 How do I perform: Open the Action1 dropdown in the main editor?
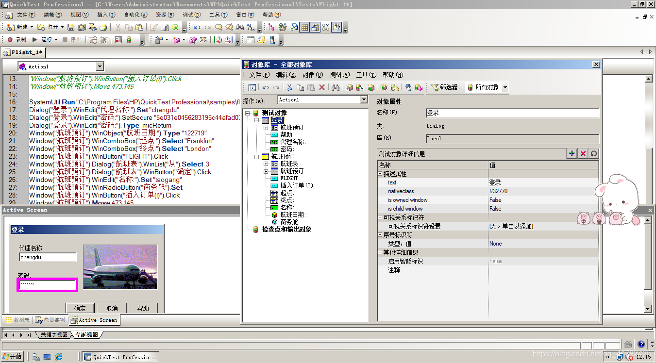[x=100, y=66]
